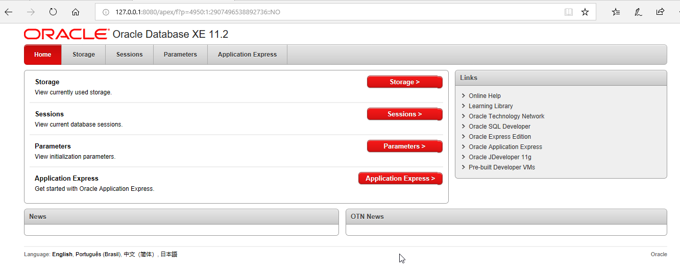Image resolution: width=680 pixels, height=272 pixels.
Task: Click the red Storage > button
Action: [404, 82]
